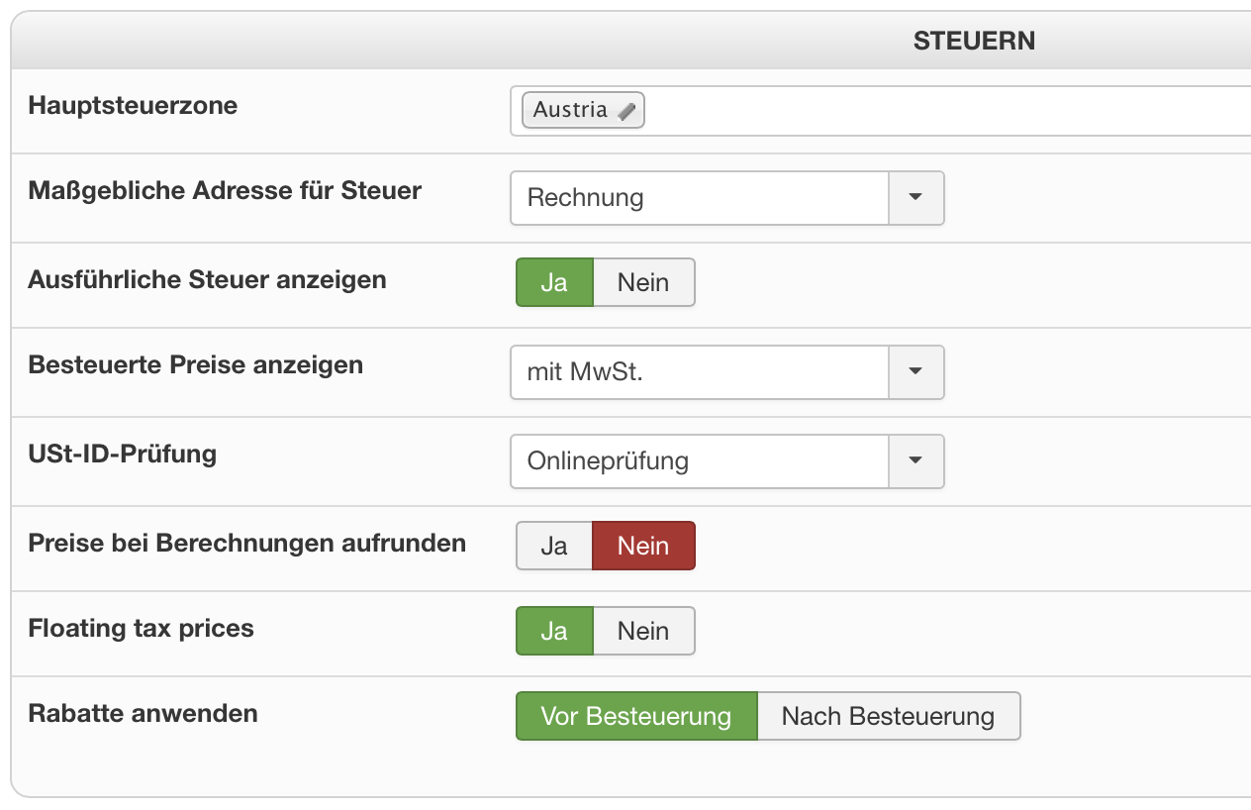Select Nein for Preise bei Berechnungen aufrunden
The height and width of the screenshot is (810, 1251).
643,546
